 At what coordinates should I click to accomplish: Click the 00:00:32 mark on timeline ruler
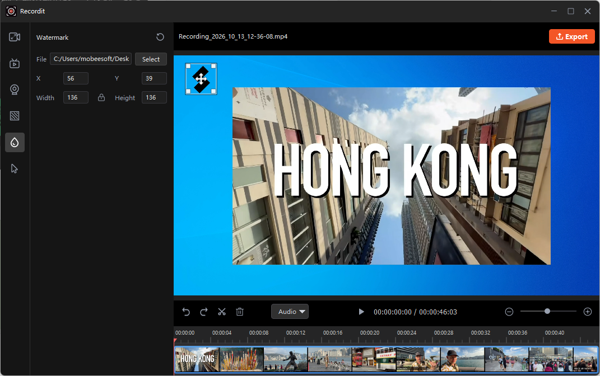481,333
